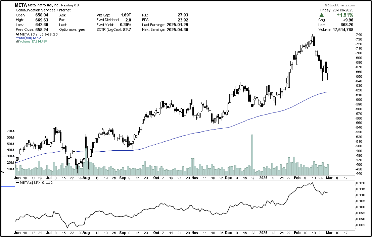Image resolution: width=372 pixels, height=237 pixels.
Task: Click the Low value 642.60
Action: coord(42,25)
